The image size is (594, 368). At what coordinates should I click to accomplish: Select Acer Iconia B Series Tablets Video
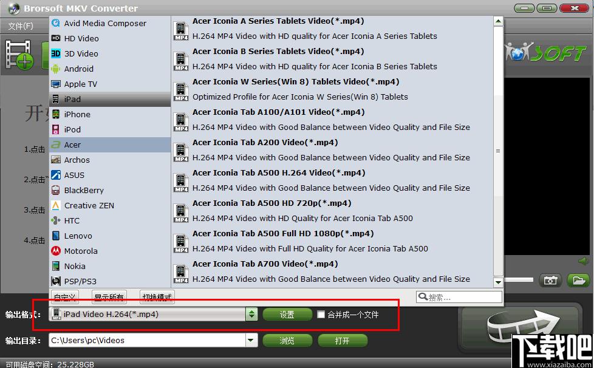point(333,60)
